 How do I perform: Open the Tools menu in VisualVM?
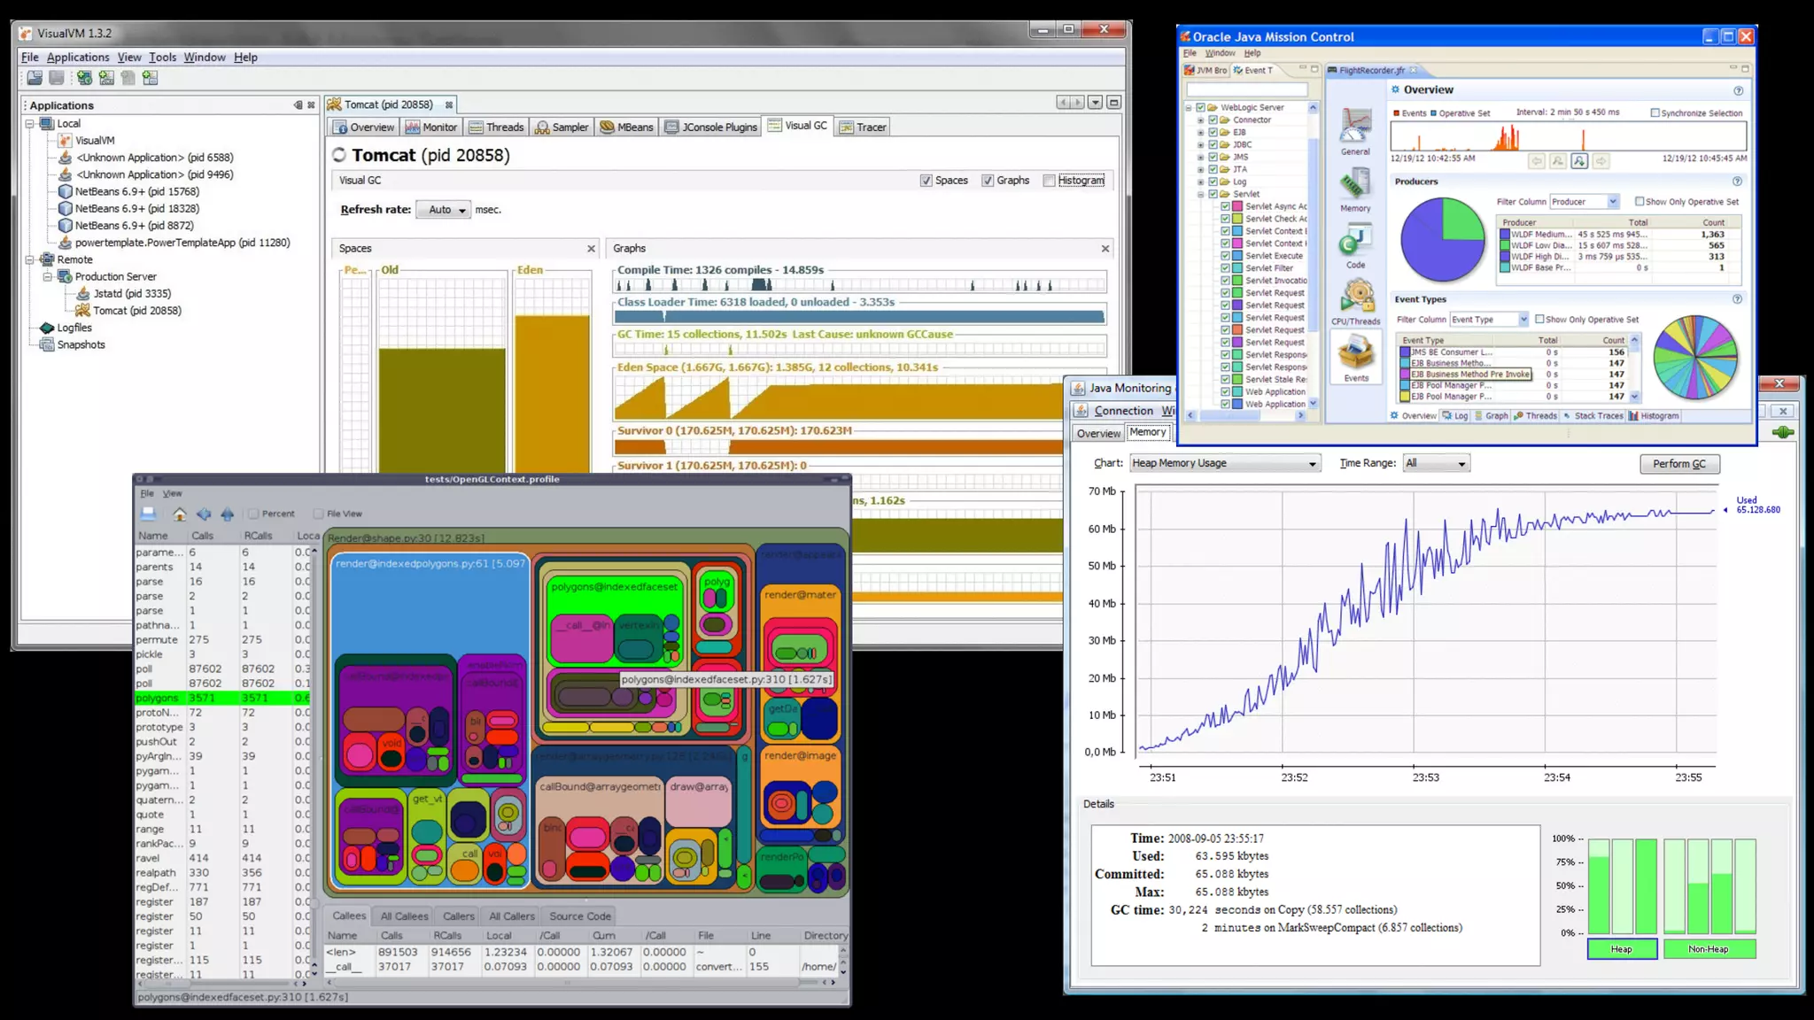click(x=162, y=58)
